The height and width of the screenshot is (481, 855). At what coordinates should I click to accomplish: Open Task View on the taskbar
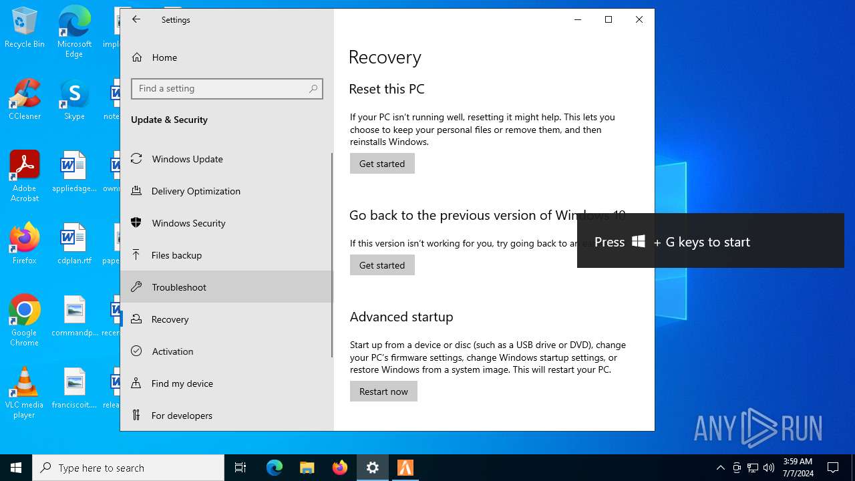[x=240, y=468]
